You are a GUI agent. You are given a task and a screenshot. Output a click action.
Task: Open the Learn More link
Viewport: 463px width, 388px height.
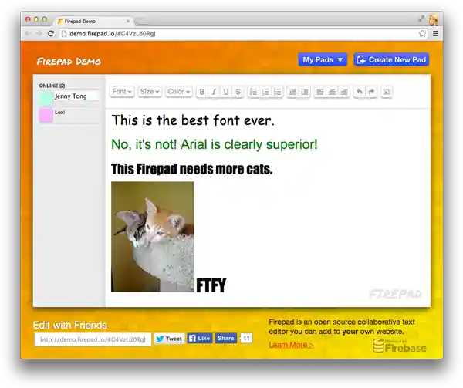(x=291, y=345)
